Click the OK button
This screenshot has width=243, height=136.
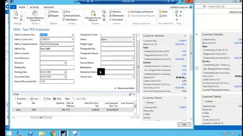click(184, 125)
